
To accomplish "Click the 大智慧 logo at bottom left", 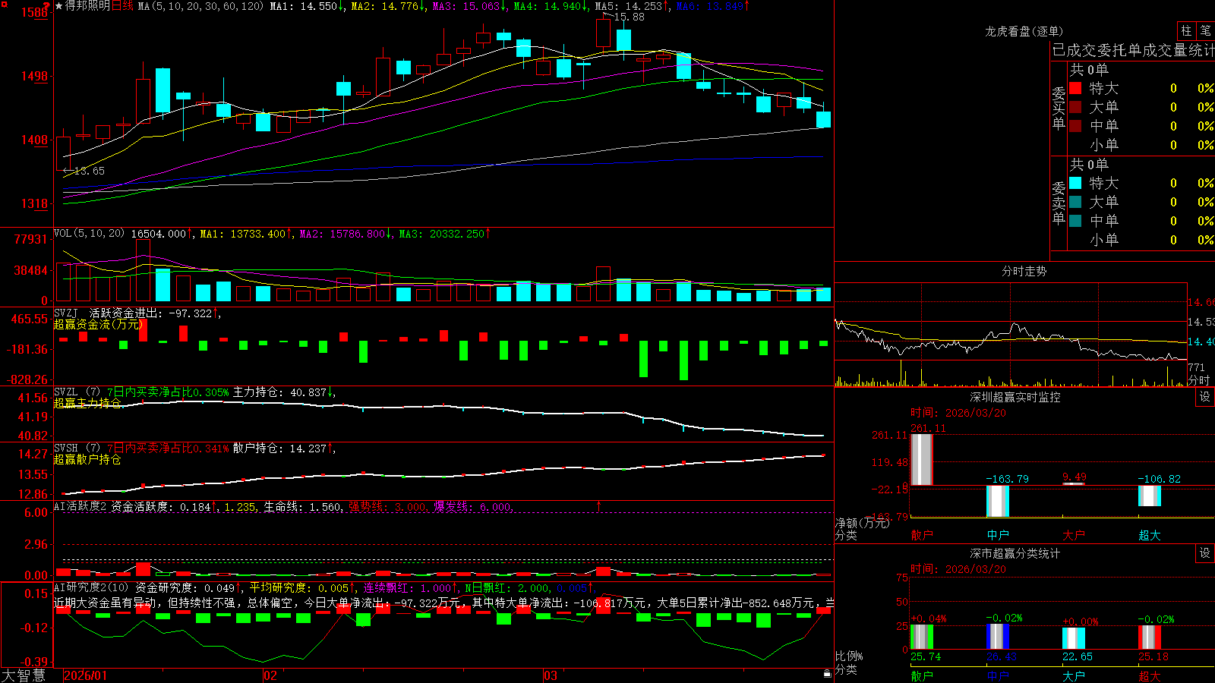I will (24, 675).
